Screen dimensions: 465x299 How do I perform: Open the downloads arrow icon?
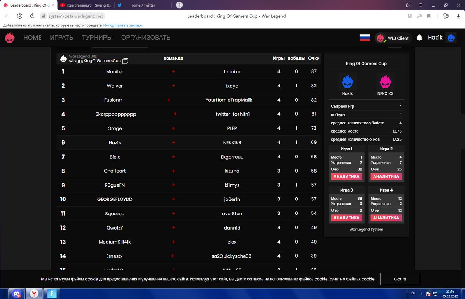[x=458, y=16]
